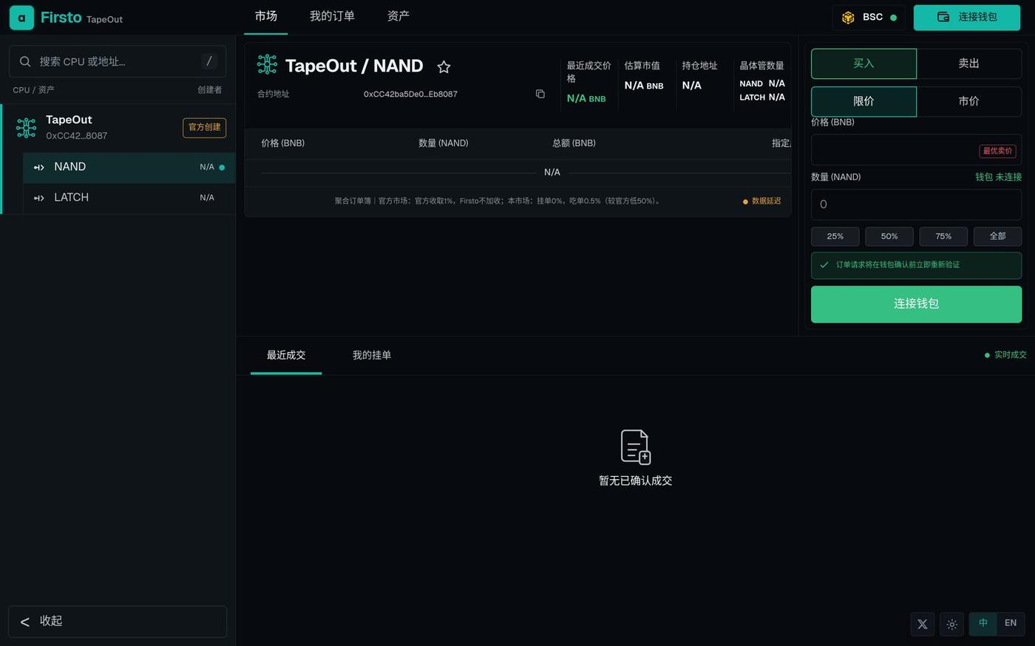Image resolution: width=1035 pixels, height=646 pixels.
Task: Click the wallet icon in connect button
Action: (943, 16)
